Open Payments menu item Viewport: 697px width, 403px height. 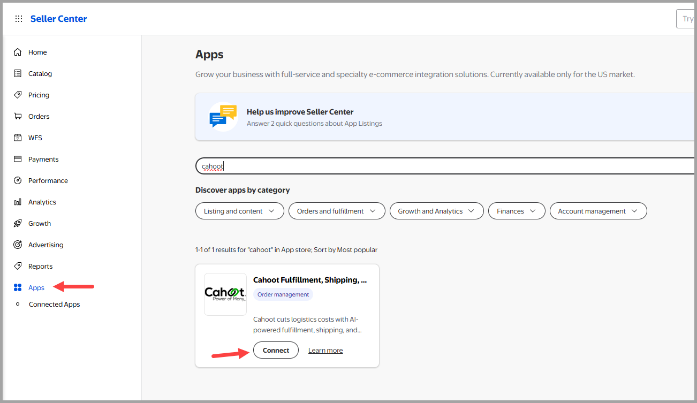point(43,159)
